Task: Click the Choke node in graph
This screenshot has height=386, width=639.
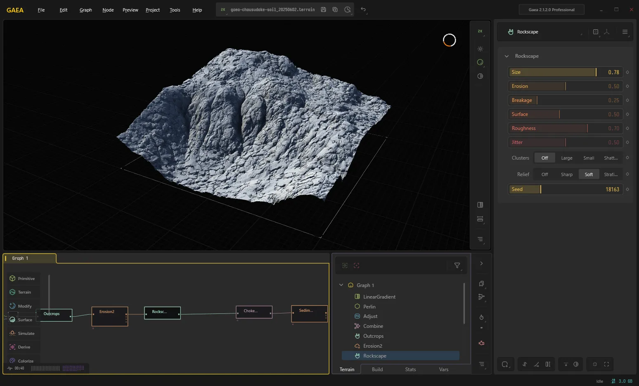Action: click(x=254, y=312)
